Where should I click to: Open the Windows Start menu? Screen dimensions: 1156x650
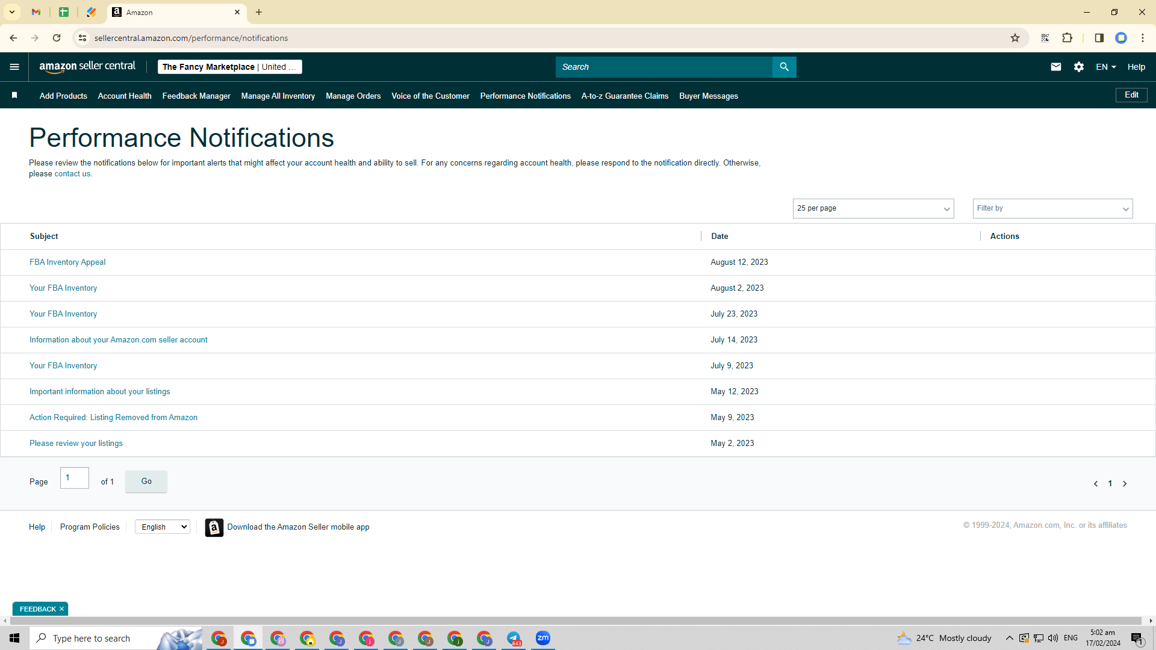[x=14, y=638]
